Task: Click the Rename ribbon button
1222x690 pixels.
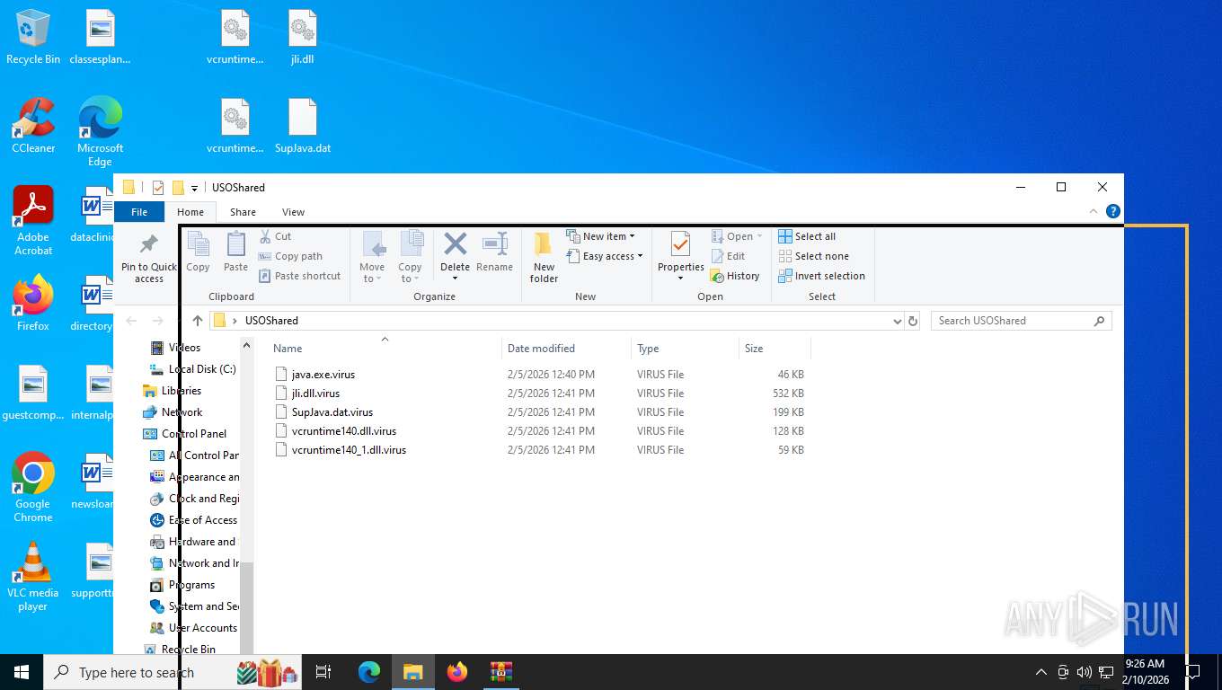Action: [494, 252]
